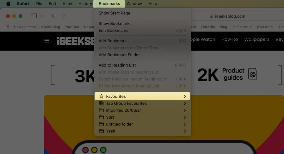The image size is (284, 154).
Task: Open the Favourites submenu
Action: [x=143, y=96]
